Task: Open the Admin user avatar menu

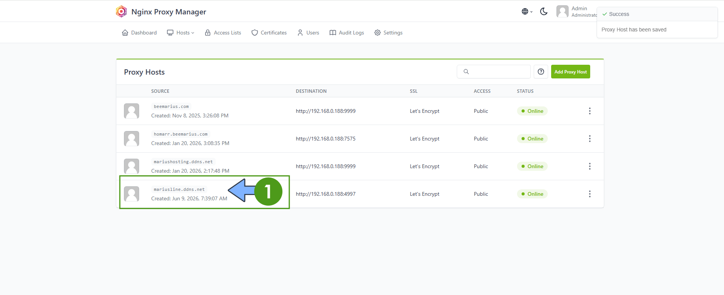Action: [563, 11]
